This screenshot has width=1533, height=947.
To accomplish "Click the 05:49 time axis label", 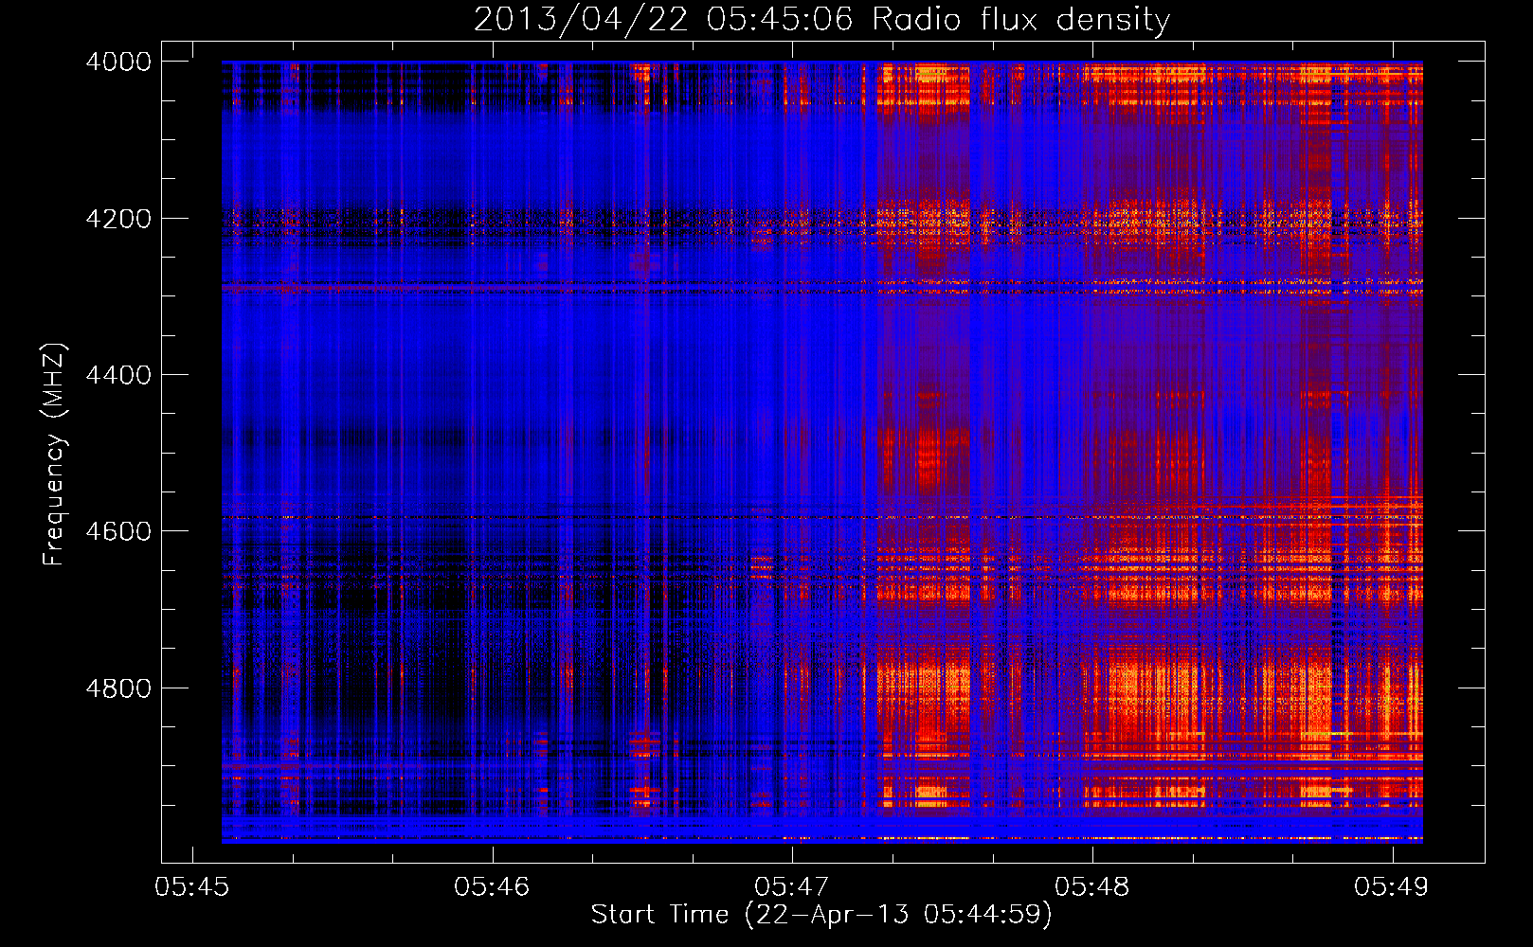I will (x=1391, y=886).
